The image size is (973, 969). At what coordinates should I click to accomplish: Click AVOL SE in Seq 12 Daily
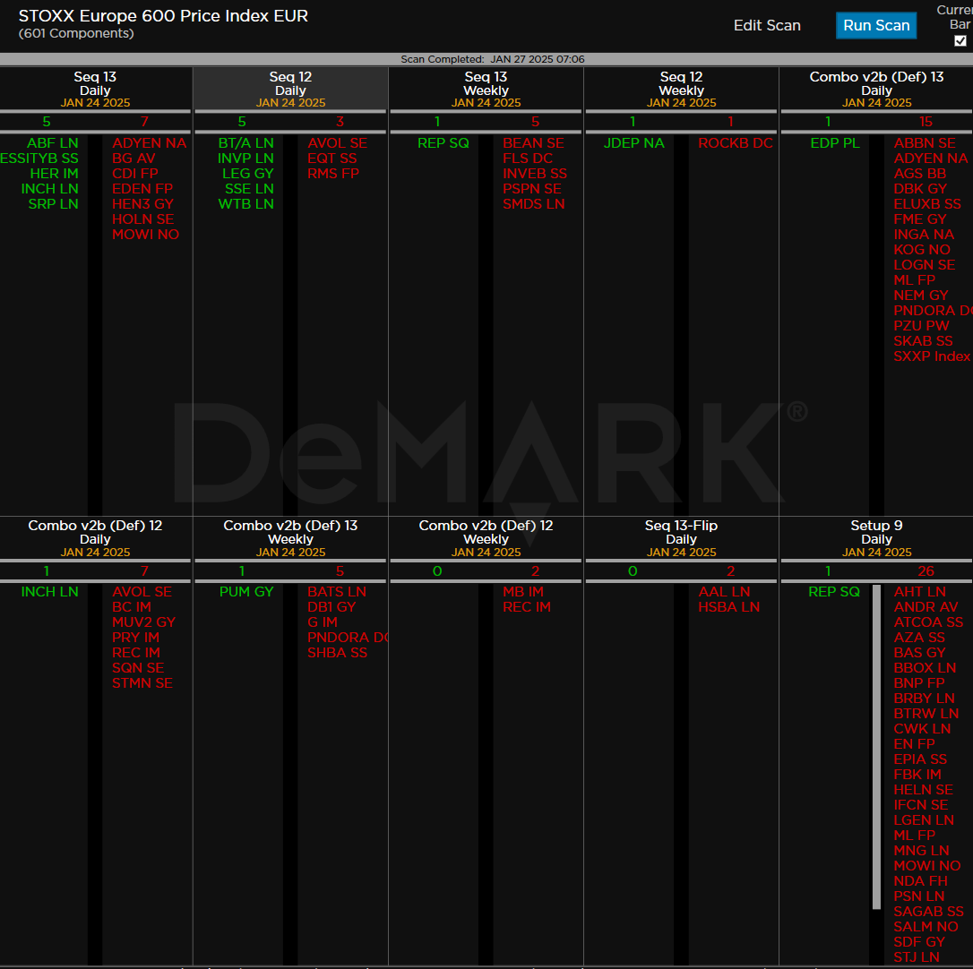click(x=338, y=143)
